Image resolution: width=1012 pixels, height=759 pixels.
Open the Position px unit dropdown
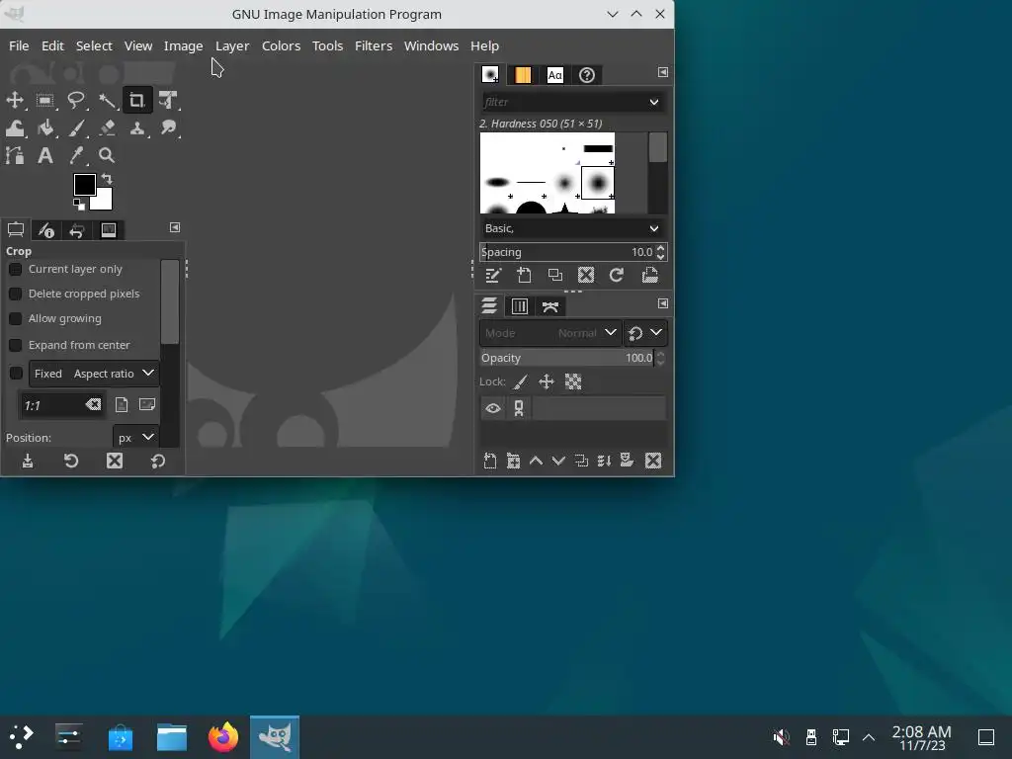pos(135,438)
